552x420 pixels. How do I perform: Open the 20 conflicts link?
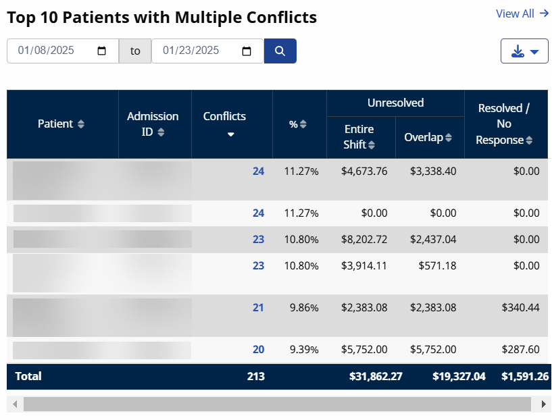pyautogui.click(x=258, y=349)
